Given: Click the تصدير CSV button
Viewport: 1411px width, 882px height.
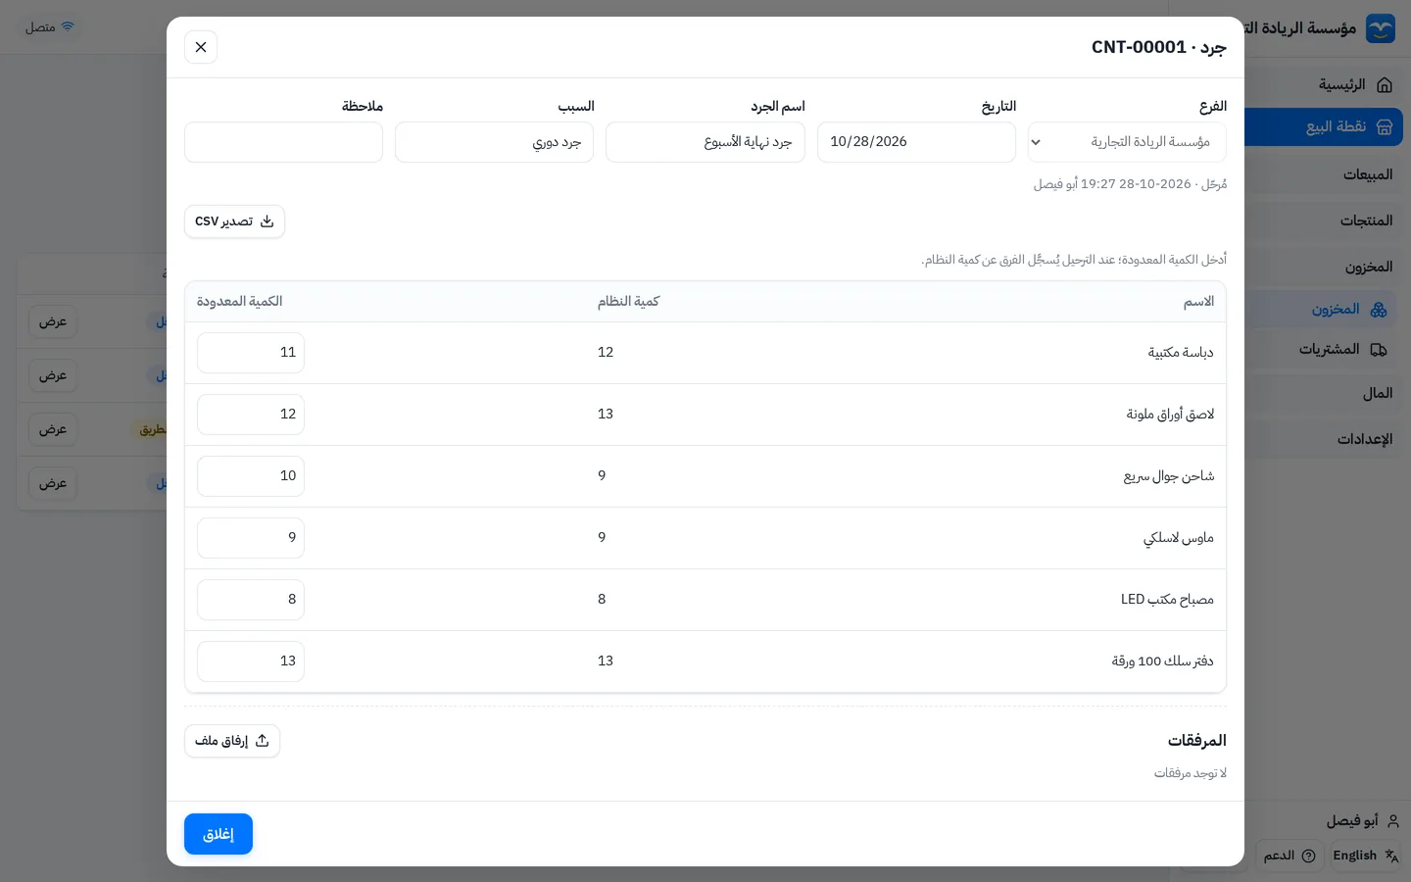Looking at the screenshot, I should (234, 221).
